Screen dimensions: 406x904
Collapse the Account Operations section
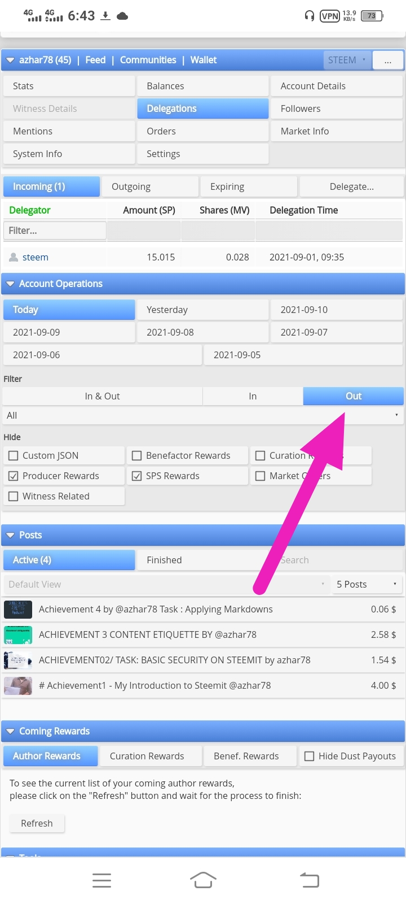coord(10,284)
